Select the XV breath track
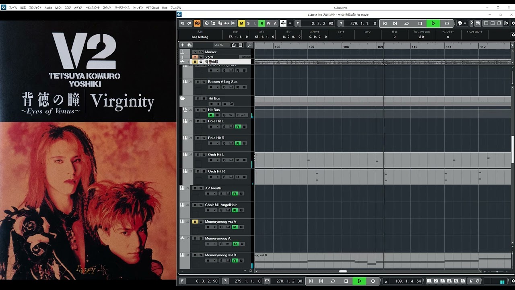This screenshot has width=515, height=290. tap(213, 188)
